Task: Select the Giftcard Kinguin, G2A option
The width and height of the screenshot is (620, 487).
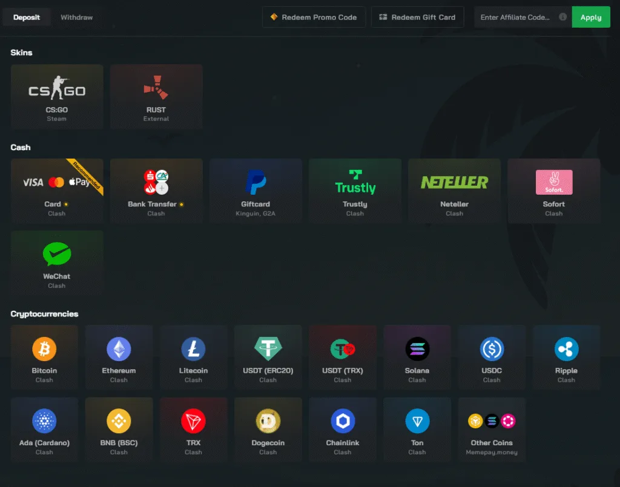Action: (256, 191)
